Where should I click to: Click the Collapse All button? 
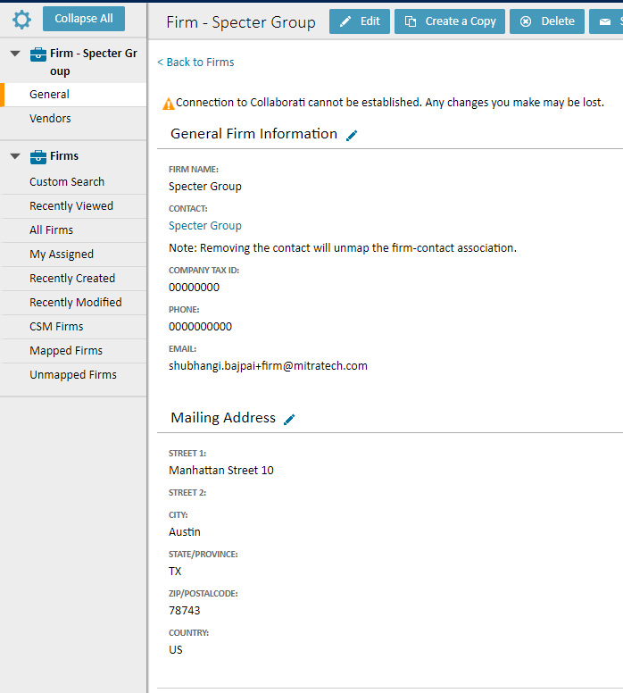84,19
